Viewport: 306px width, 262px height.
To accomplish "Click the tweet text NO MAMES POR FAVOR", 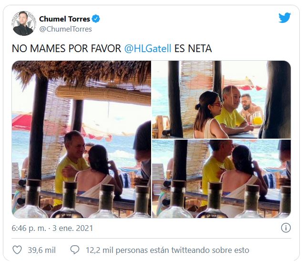I will click(x=67, y=48).
